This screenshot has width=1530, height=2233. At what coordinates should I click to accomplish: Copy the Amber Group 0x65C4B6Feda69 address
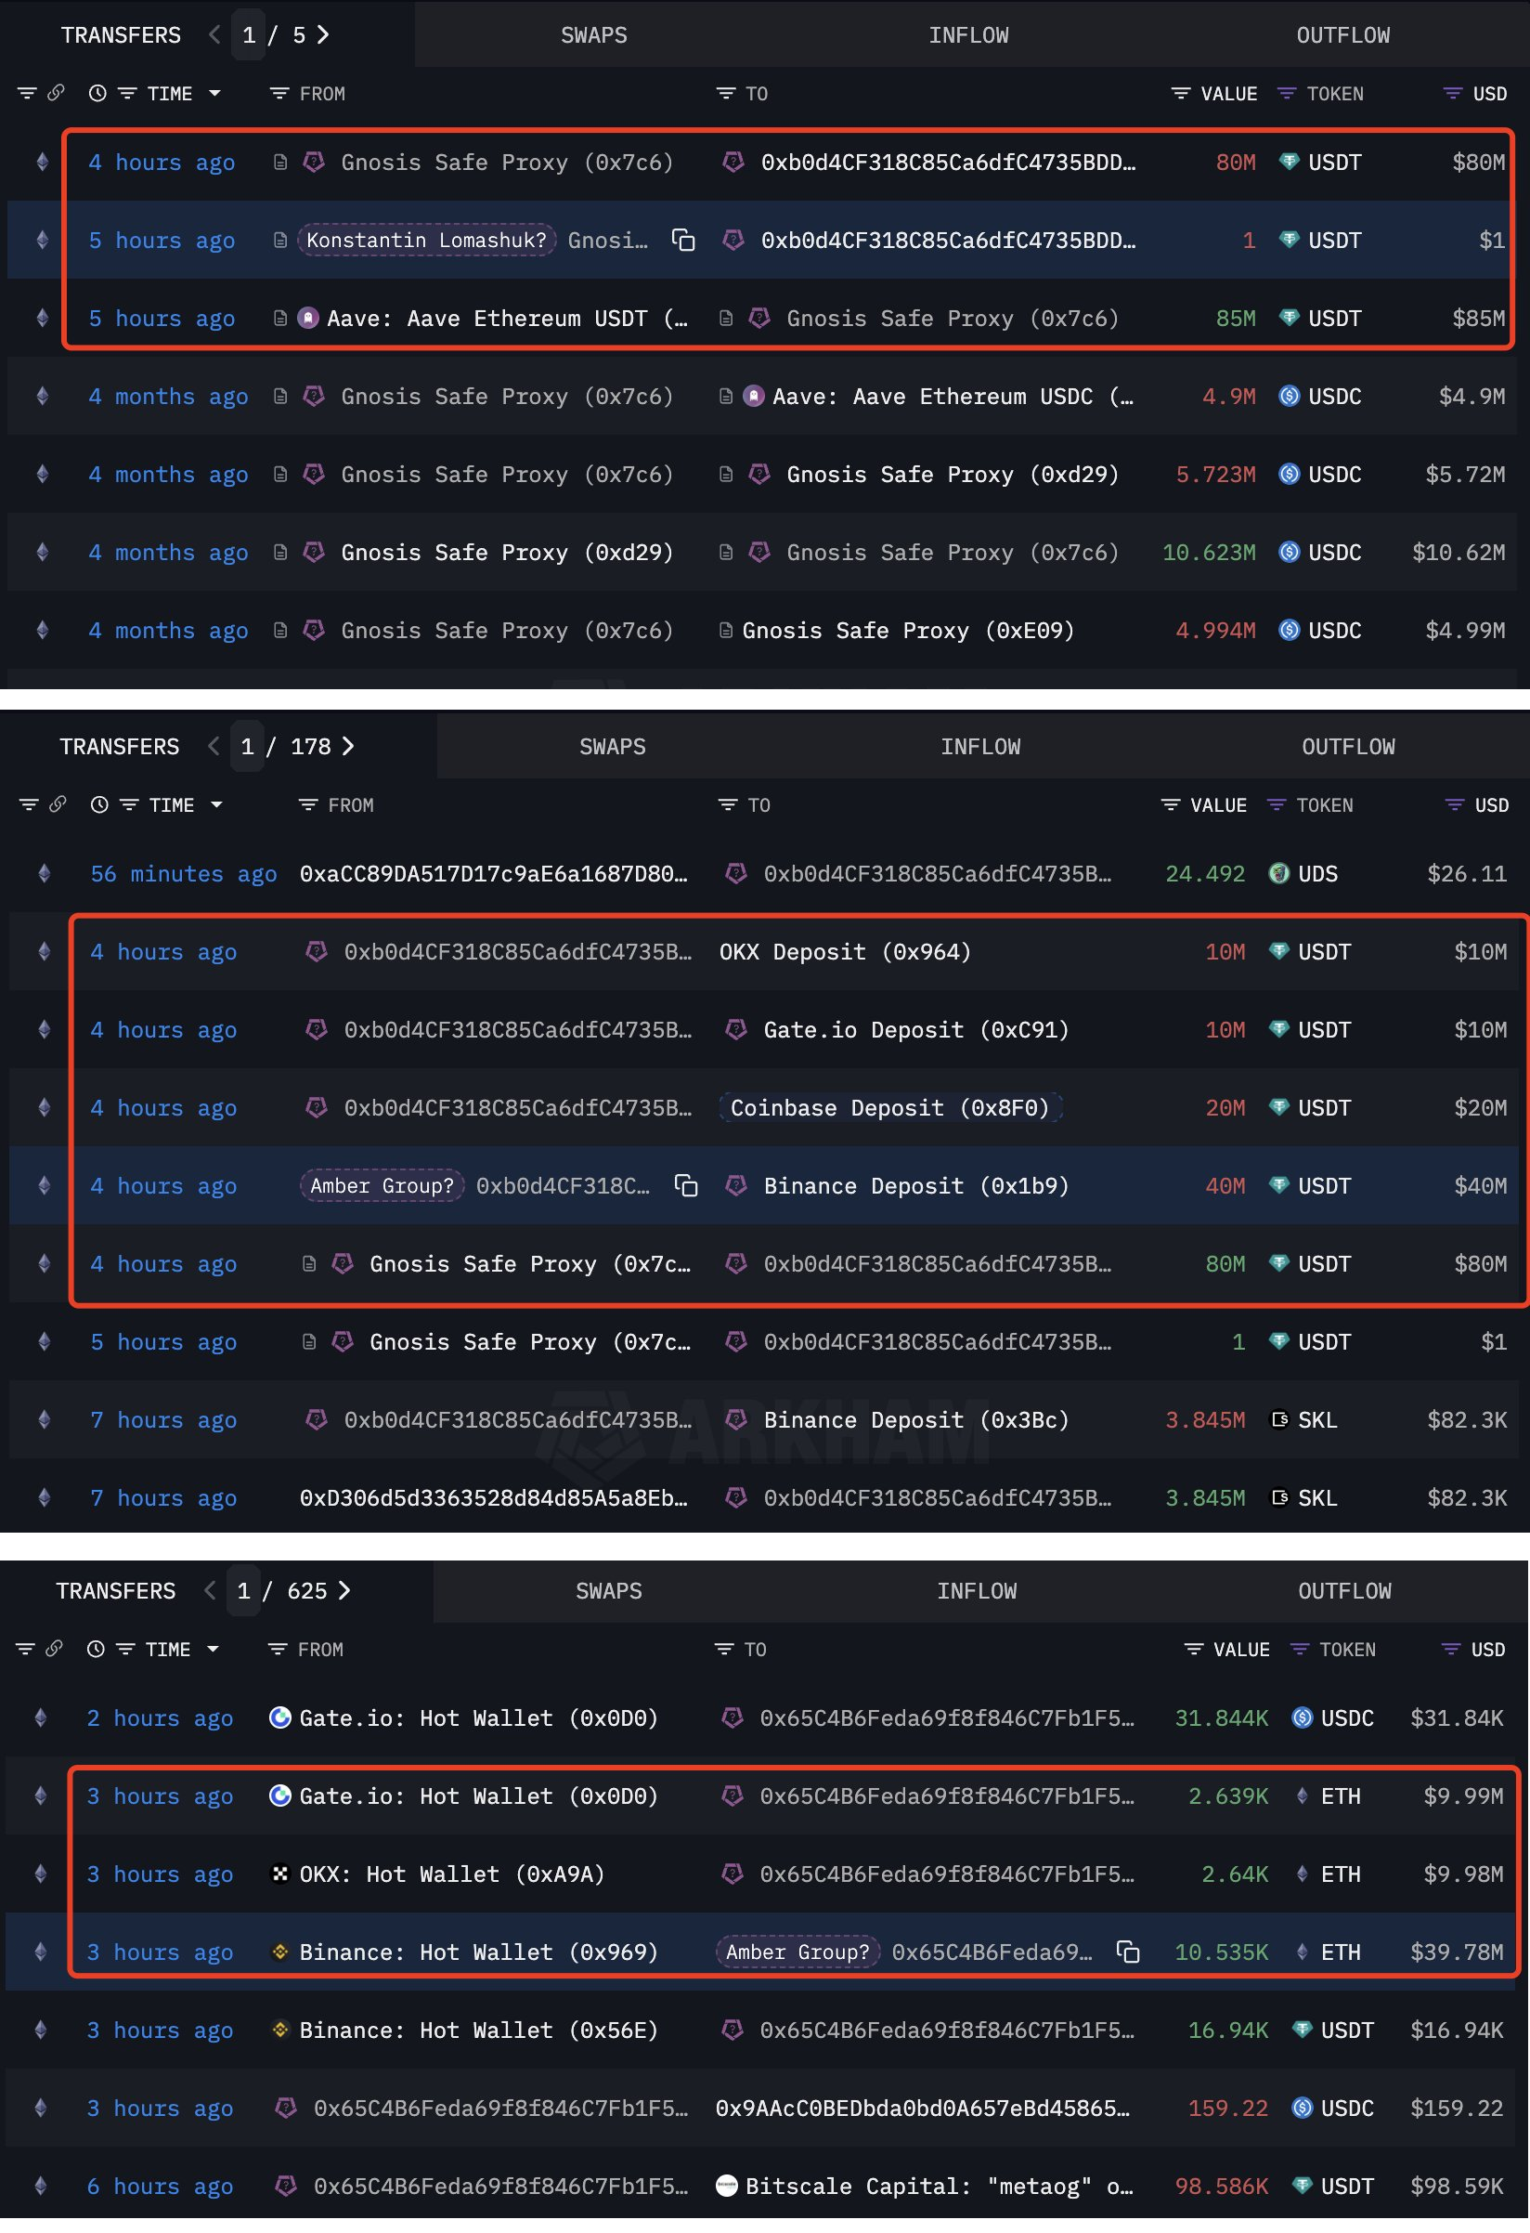tap(1128, 1952)
